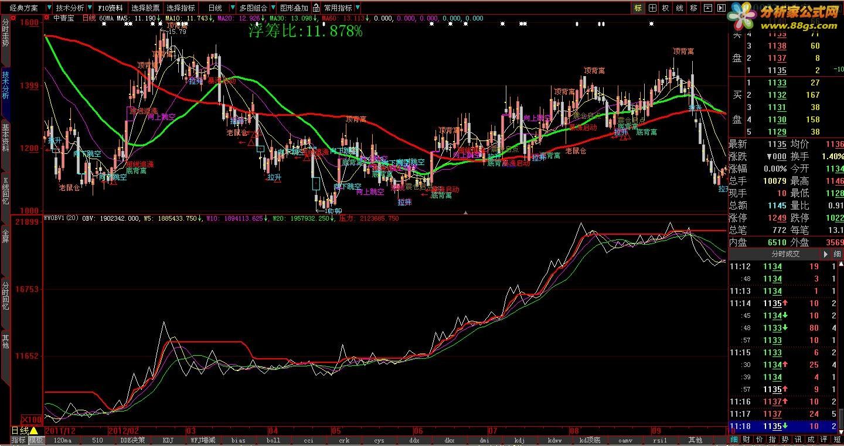Click the grid window layout icon
The image size is (844, 446).
click(652, 8)
